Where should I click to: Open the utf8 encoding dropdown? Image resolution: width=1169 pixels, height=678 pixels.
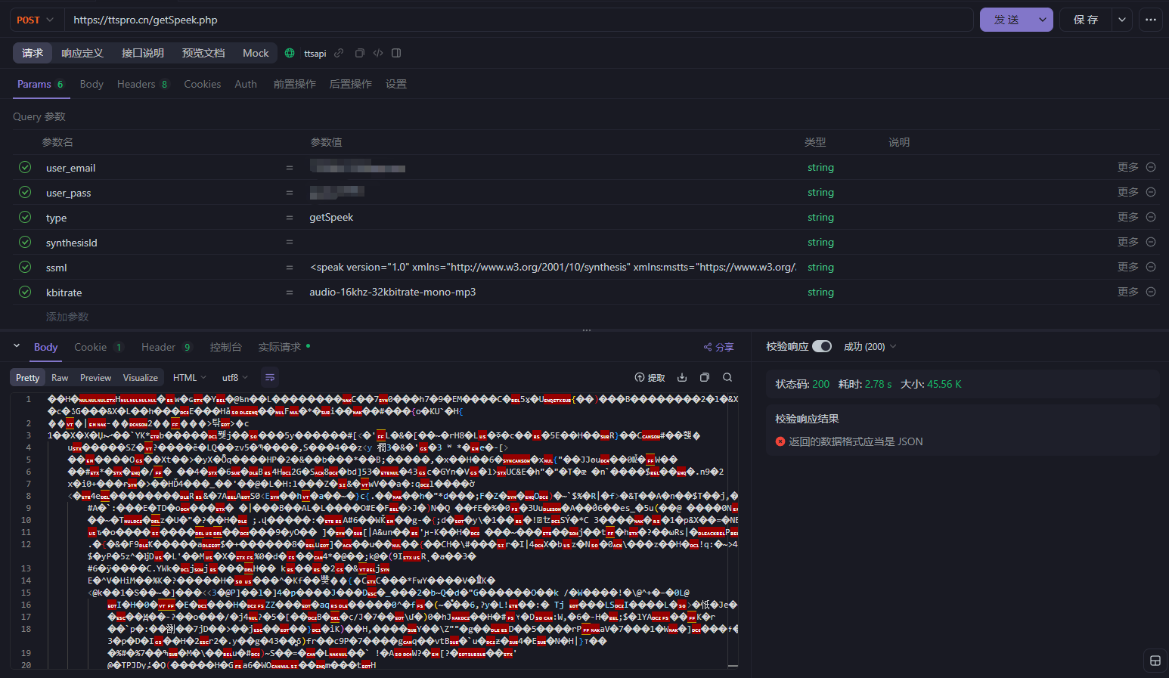click(234, 377)
